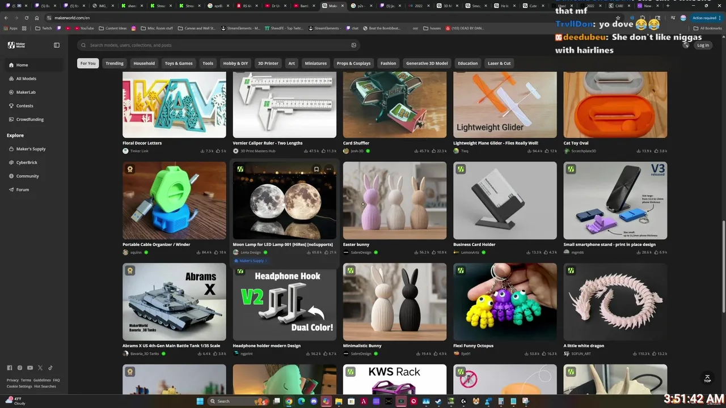Open the Lightweight Glider thumbnail
This screenshot has width=726, height=408.
click(505, 105)
